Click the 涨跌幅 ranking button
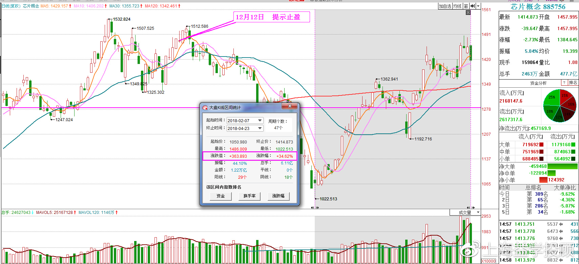Screen dimensions: 579x264 278,196
